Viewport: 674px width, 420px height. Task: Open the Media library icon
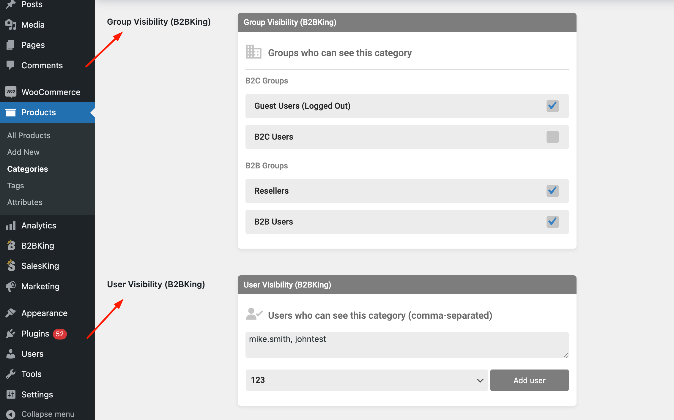coord(11,25)
